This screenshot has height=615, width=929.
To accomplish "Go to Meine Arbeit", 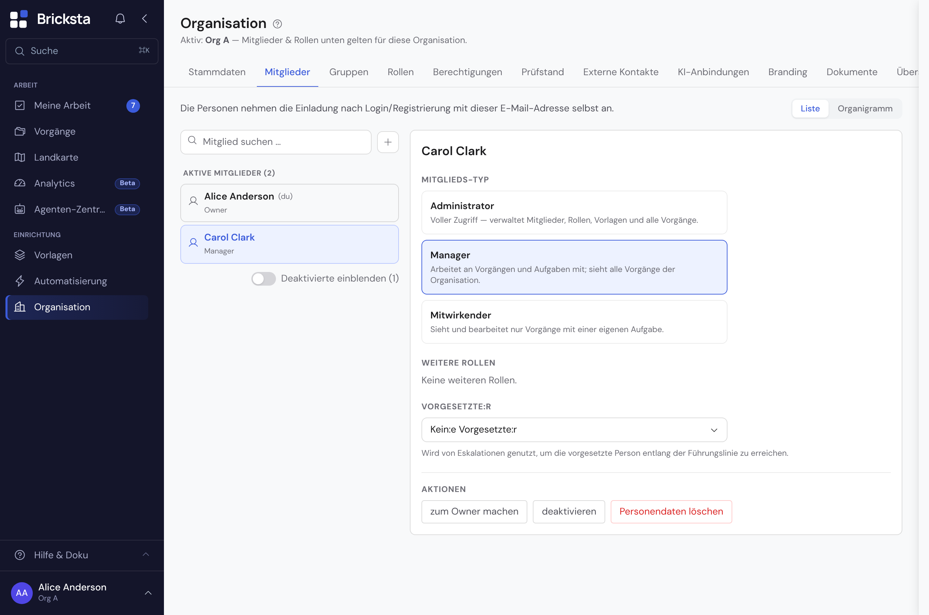I will pyautogui.click(x=77, y=106).
